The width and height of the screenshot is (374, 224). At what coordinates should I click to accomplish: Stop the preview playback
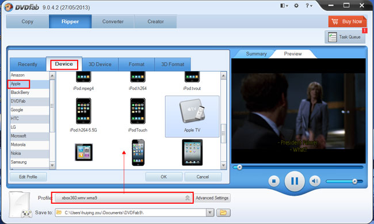click(x=274, y=181)
